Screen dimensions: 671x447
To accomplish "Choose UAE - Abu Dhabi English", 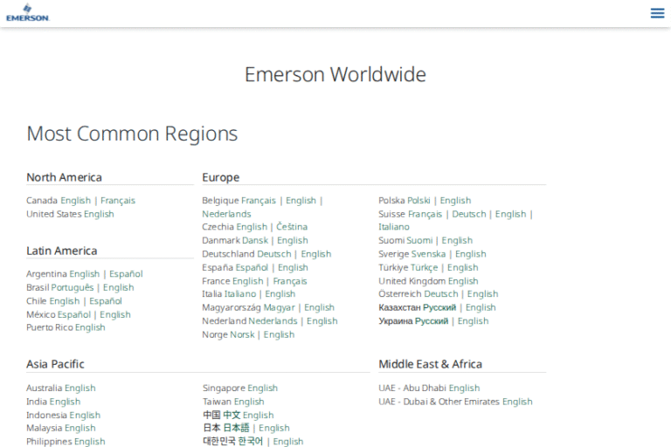I will (464, 389).
